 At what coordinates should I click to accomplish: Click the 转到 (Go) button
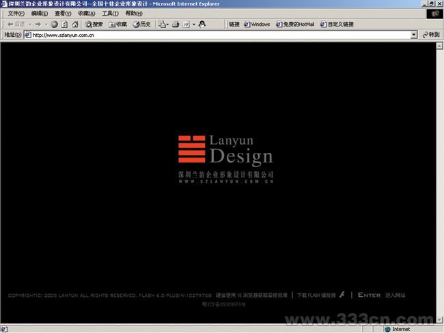point(430,35)
